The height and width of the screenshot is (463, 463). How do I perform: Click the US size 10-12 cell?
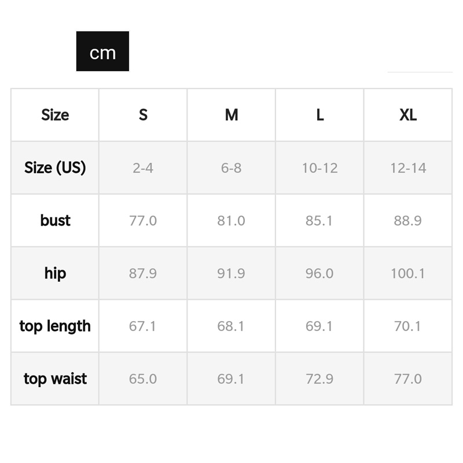click(x=319, y=168)
